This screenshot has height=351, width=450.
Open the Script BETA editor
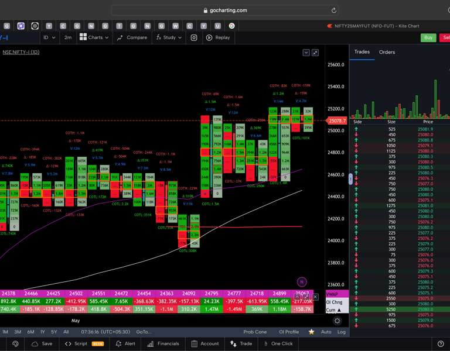tap(84, 344)
